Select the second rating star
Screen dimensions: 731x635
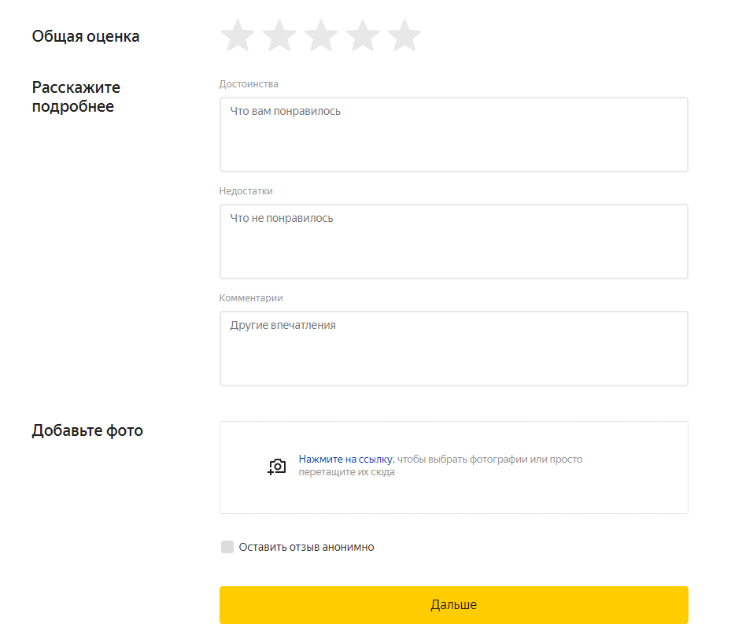pyautogui.click(x=279, y=36)
